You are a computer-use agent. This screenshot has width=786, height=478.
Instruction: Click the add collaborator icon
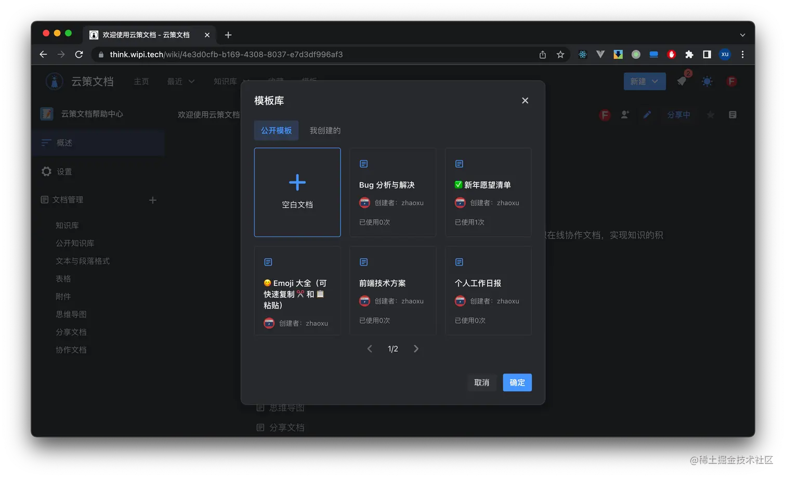click(625, 115)
